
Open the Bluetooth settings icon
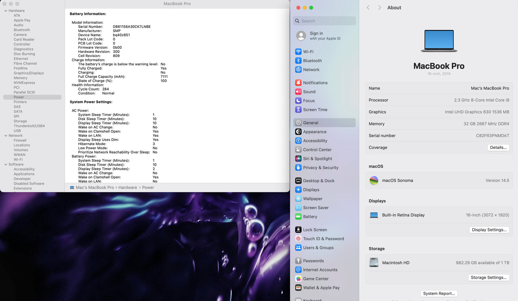(x=298, y=61)
